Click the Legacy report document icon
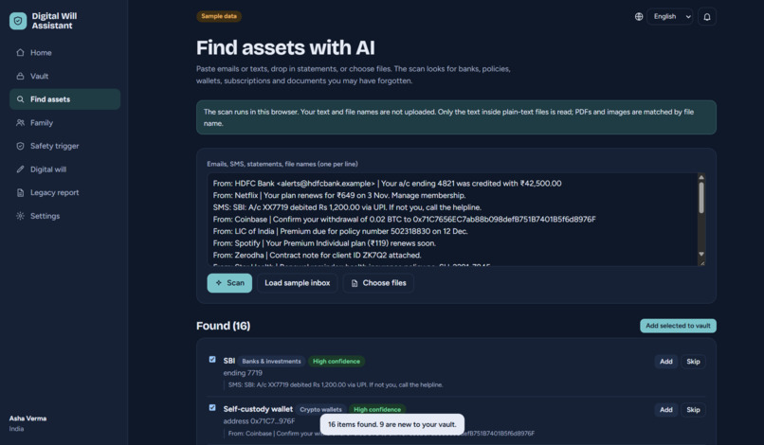 [x=20, y=193]
